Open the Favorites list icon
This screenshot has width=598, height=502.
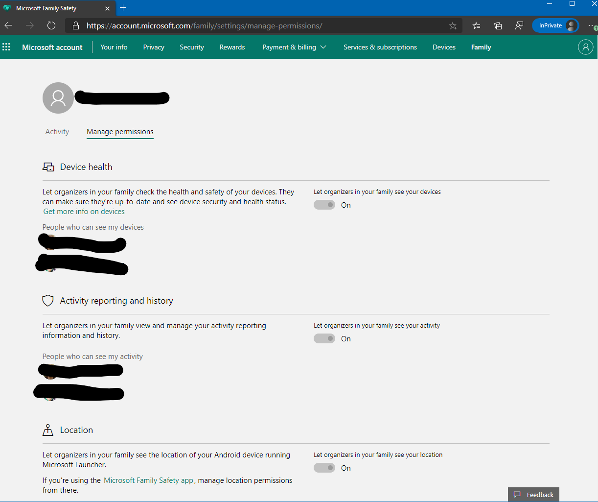pyautogui.click(x=476, y=25)
